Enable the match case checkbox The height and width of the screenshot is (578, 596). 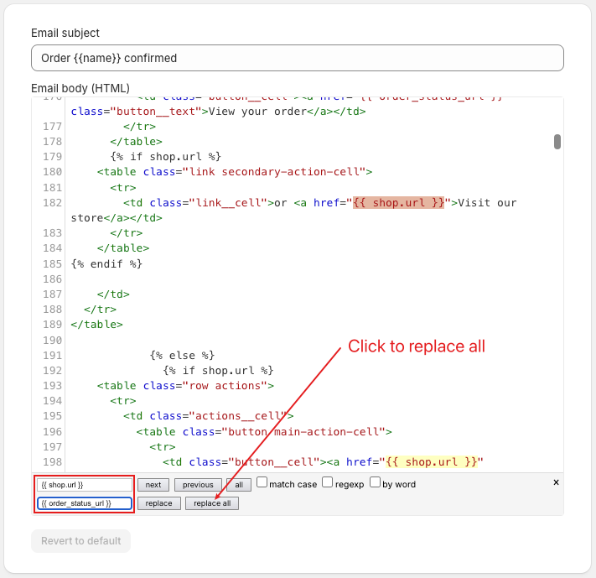(x=262, y=482)
